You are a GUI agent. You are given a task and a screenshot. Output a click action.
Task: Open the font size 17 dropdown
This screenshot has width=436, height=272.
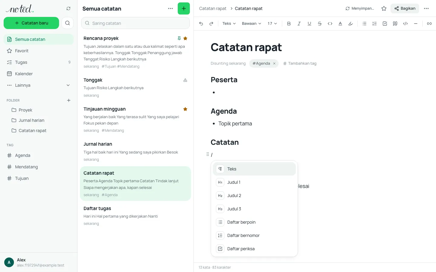click(272, 24)
